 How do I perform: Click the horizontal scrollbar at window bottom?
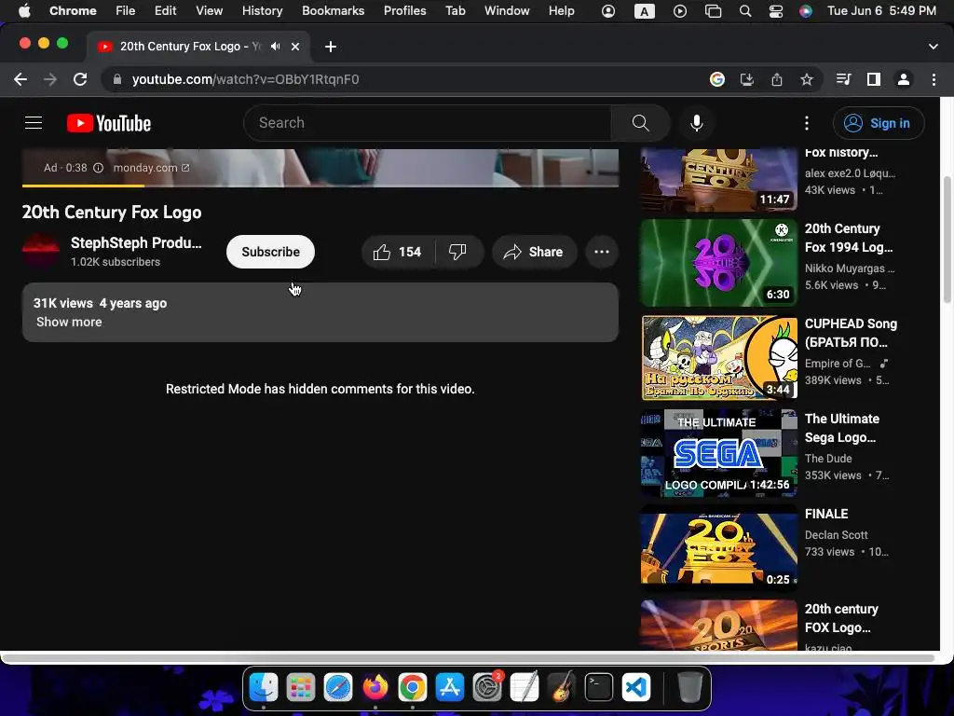470,658
